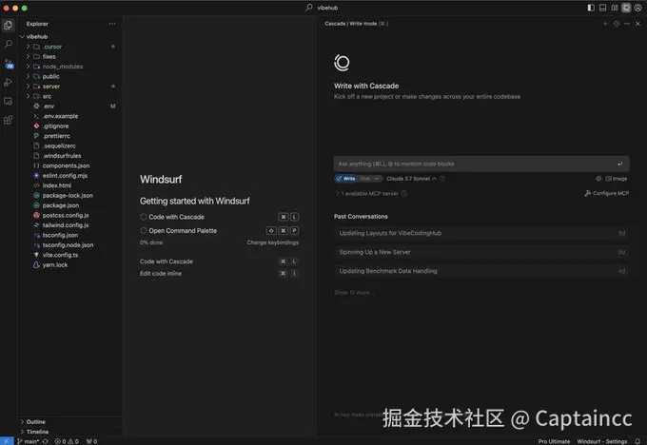This screenshot has width=647, height=445.
Task: Click the help icon next to available MCP server
Action: [404, 193]
